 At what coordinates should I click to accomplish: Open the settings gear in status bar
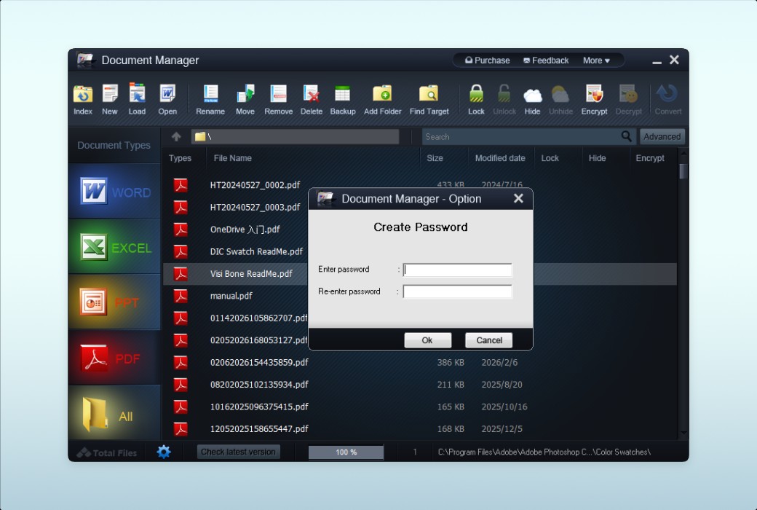[164, 452]
